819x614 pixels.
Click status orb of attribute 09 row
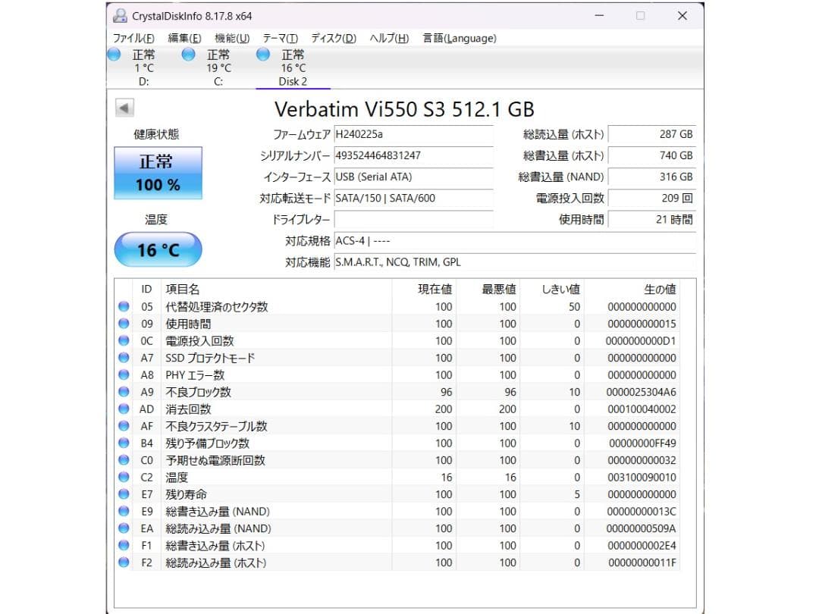[124, 324]
